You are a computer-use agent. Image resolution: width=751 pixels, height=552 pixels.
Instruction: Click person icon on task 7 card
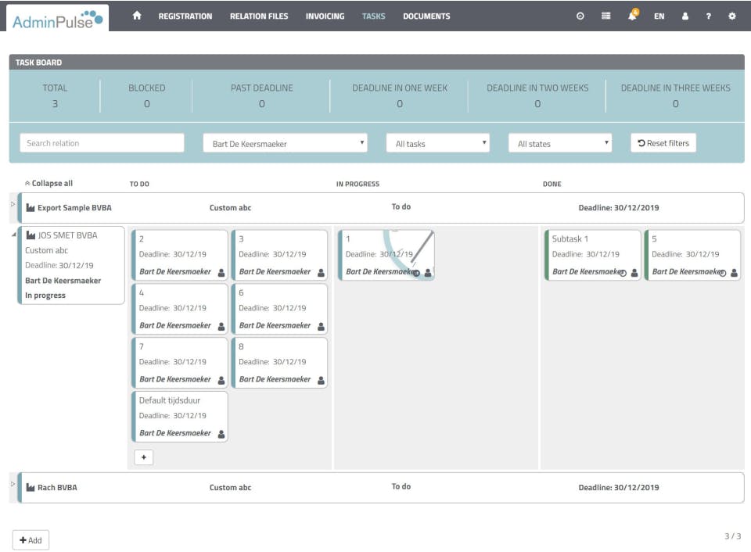coord(221,380)
